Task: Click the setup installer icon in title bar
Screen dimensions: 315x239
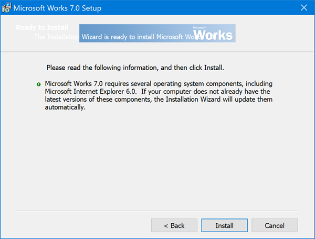Action: [7, 8]
